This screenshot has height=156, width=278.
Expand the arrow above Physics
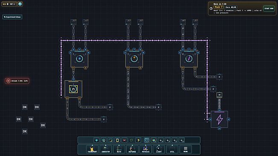point(146,145)
